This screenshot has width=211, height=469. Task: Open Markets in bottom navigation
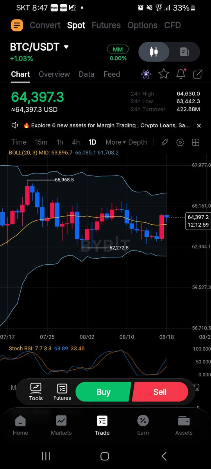click(x=61, y=425)
